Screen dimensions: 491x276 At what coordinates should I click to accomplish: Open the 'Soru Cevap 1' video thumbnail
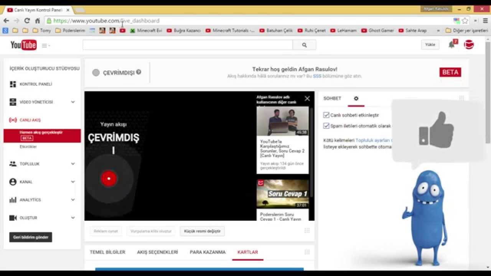282,194
